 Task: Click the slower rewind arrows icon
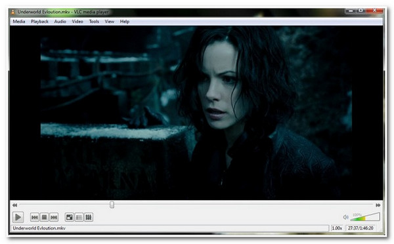coord(15,205)
